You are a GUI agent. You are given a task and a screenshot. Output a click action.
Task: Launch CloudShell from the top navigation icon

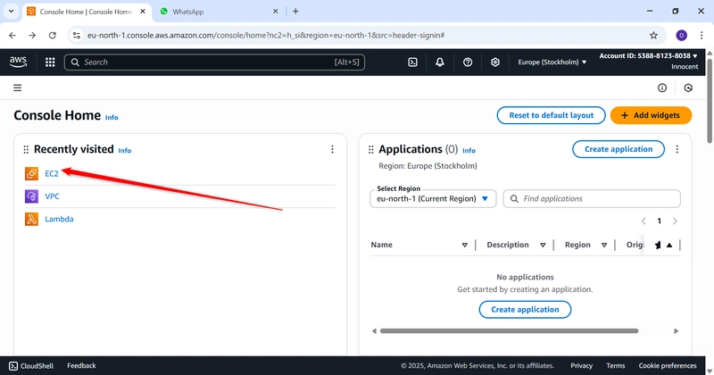(x=412, y=62)
